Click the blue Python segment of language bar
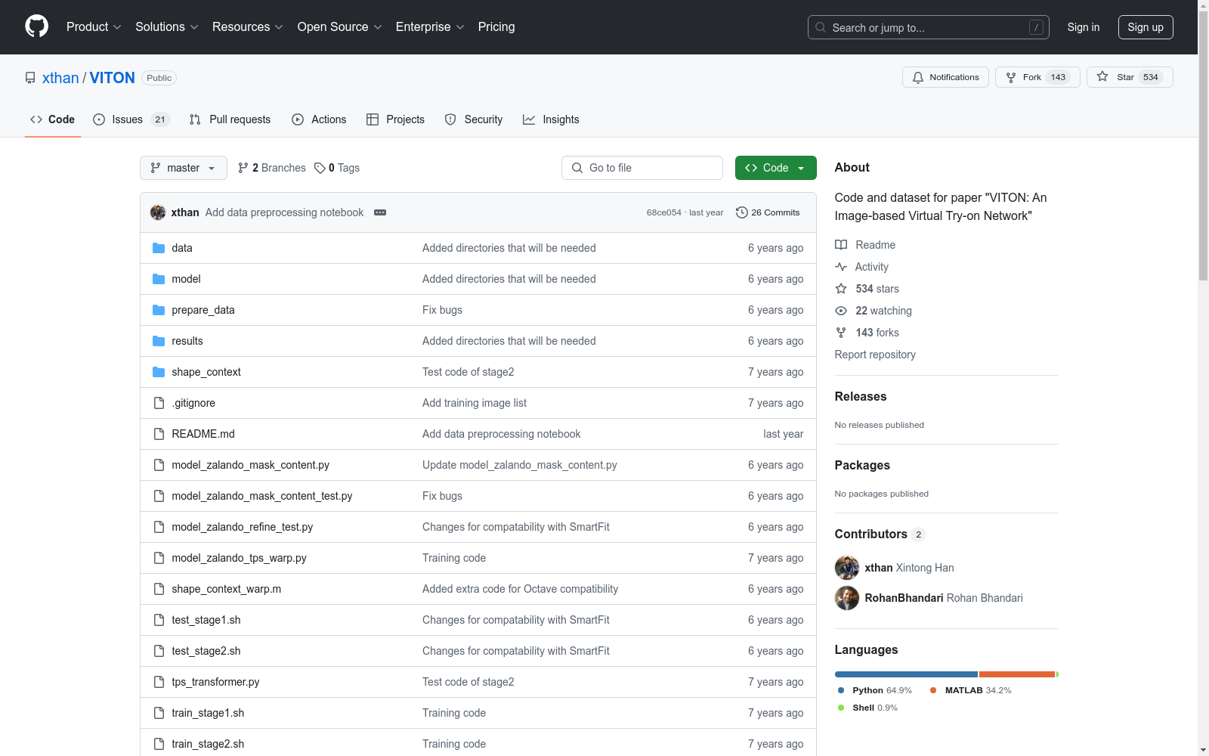Image resolution: width=1209 pixels, height=756 pixels. tap(906, 674)
